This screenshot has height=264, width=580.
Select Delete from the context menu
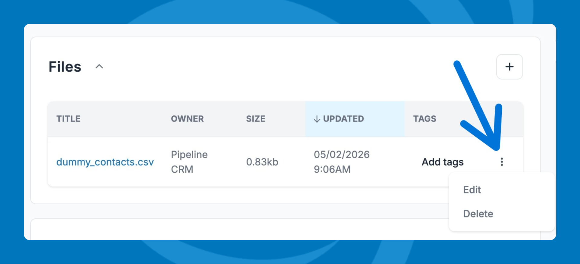click(x=478, y=214)
